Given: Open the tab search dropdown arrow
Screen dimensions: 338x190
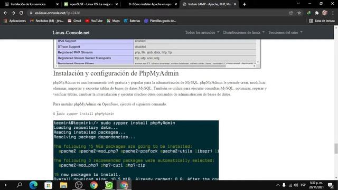Looking at the screenshot, I should pos(298,4).
